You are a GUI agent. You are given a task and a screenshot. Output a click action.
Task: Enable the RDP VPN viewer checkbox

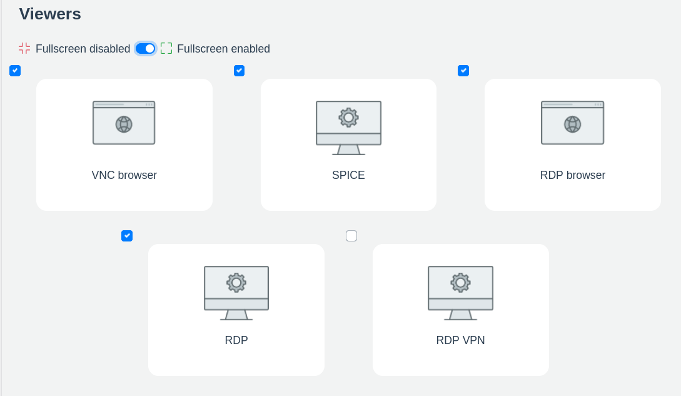351,236
